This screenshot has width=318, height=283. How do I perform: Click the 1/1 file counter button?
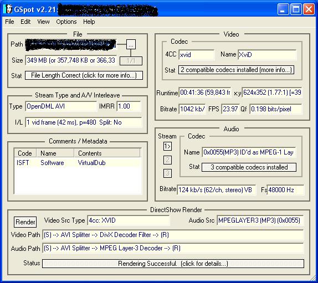(x=131, y=61)
